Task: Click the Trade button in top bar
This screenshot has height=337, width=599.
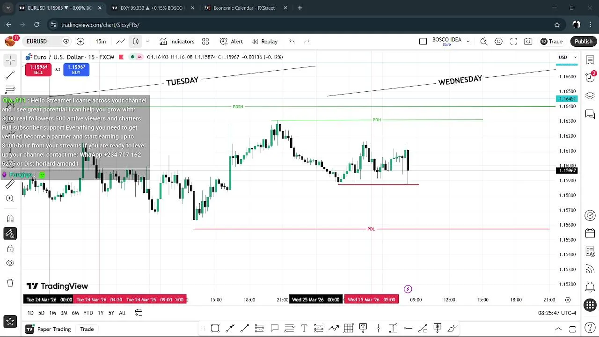Action: (551, 42)
